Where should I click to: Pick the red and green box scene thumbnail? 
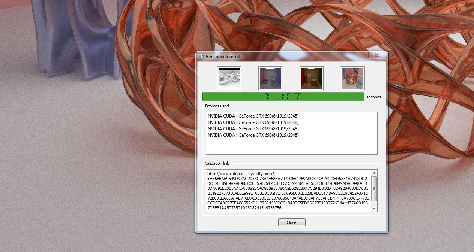[312, 78]
